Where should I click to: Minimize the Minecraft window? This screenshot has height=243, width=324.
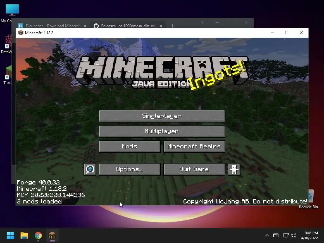(x=272, y=33)
